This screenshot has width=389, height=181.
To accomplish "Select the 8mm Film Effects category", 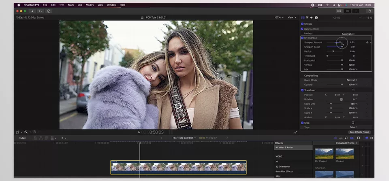I will pos(284,171).
